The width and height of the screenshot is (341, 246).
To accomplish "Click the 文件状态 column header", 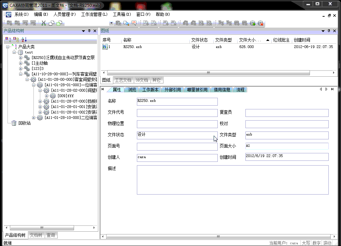I will click(200, 40).
